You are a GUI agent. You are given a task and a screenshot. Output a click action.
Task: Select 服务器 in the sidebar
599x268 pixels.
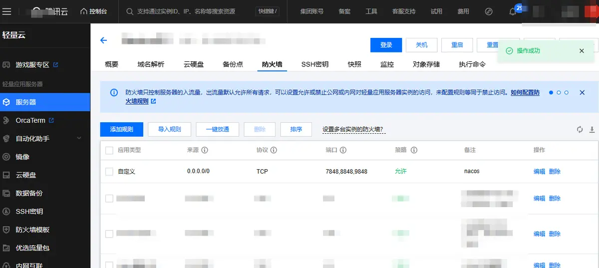(45, 102)
